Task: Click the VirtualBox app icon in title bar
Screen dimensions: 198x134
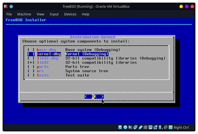Action: (6, 6)
